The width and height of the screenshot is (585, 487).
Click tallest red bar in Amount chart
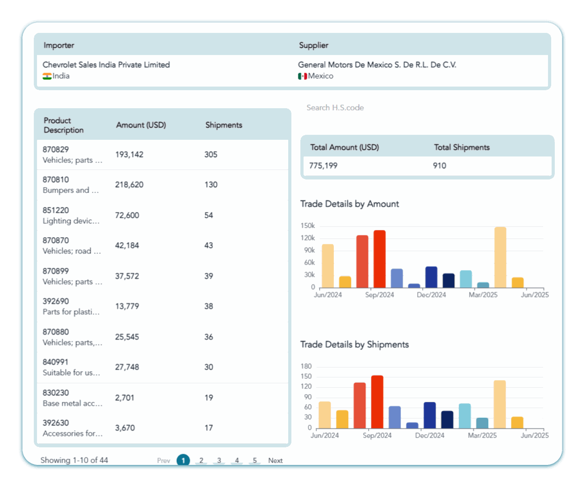(380, 259)
